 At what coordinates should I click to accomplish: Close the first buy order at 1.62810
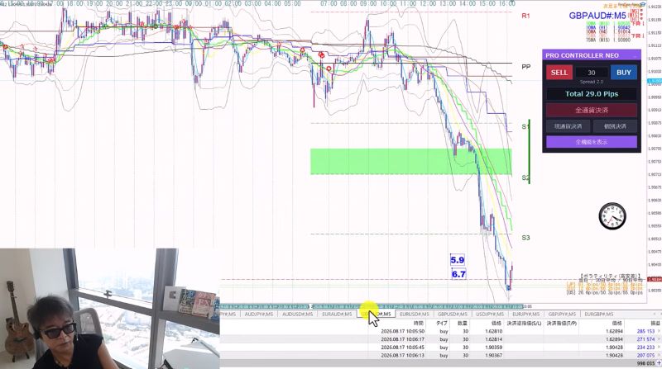[659, 332]
